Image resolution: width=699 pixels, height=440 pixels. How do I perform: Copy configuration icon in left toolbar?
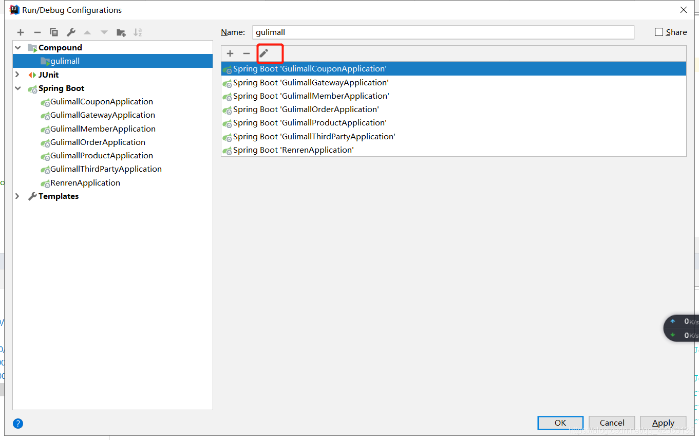point(54,32)
